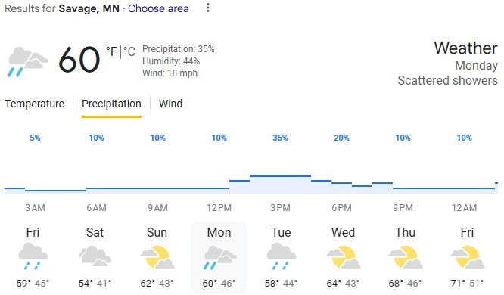
Task: Open the Temperature tab
Action: (34, 104)
